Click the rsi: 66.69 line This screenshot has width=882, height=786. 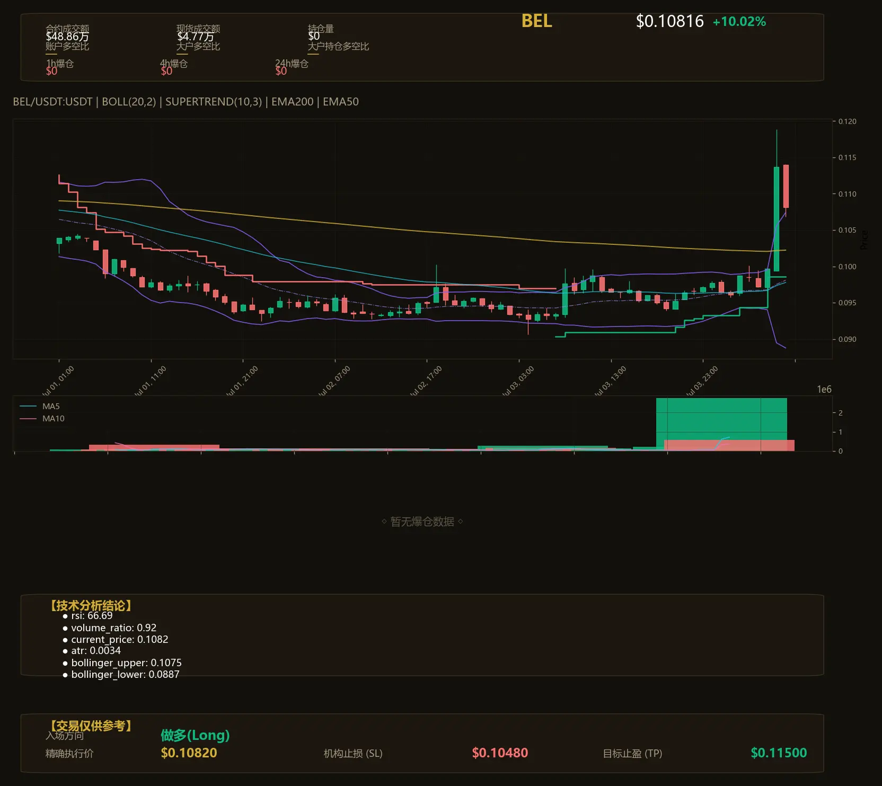[x=92, y=616]
